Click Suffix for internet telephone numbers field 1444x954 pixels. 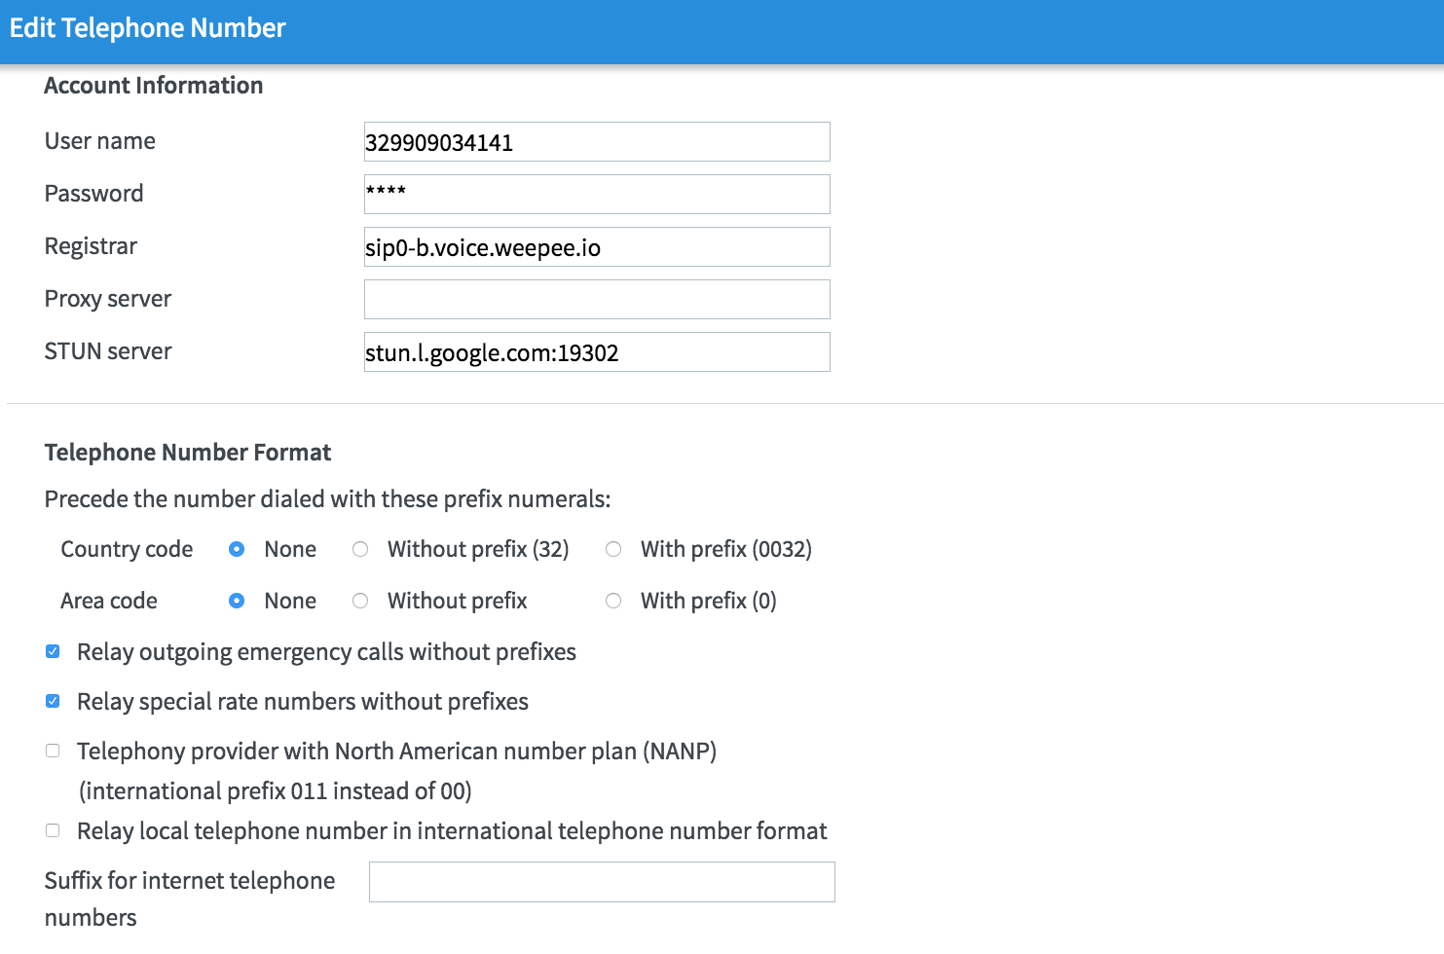pyautogui.click(x=601, y=882)
